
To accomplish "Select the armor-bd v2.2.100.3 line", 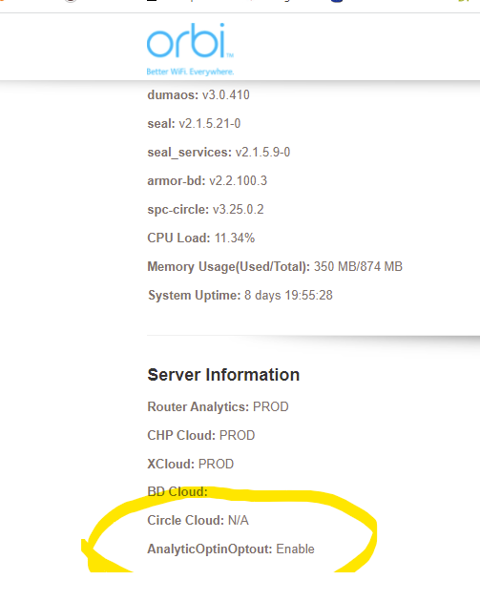I will 207,180.
